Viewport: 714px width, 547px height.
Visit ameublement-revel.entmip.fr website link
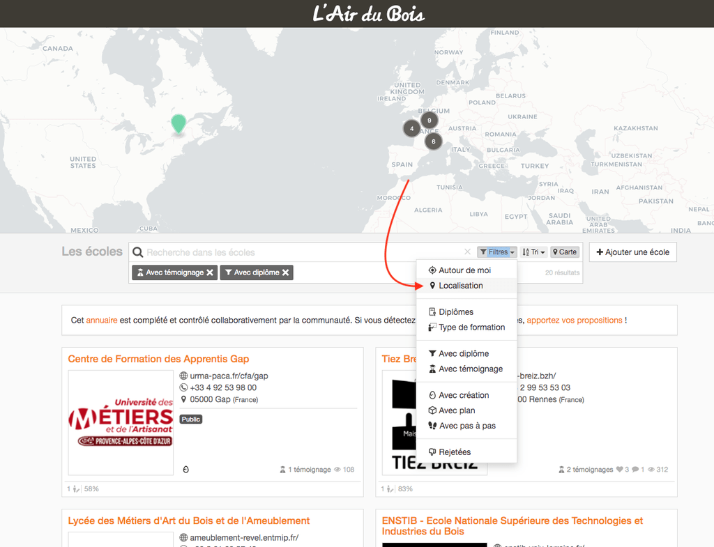click(244, 538)
